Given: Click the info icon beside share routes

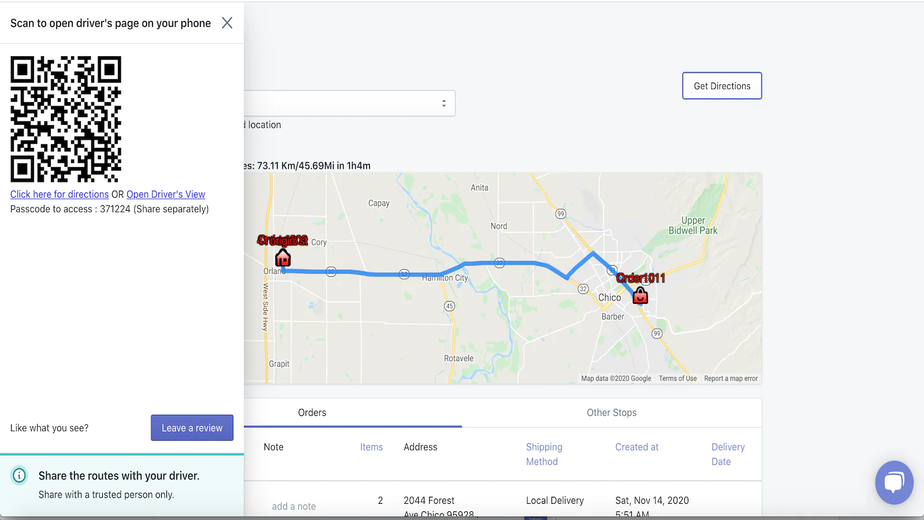Looking at the screenshot, I should point(20,476).
